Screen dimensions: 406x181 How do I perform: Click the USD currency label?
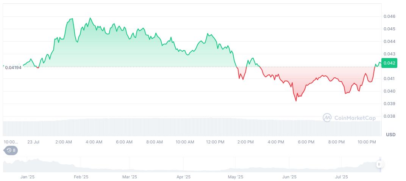coord(390,135)
